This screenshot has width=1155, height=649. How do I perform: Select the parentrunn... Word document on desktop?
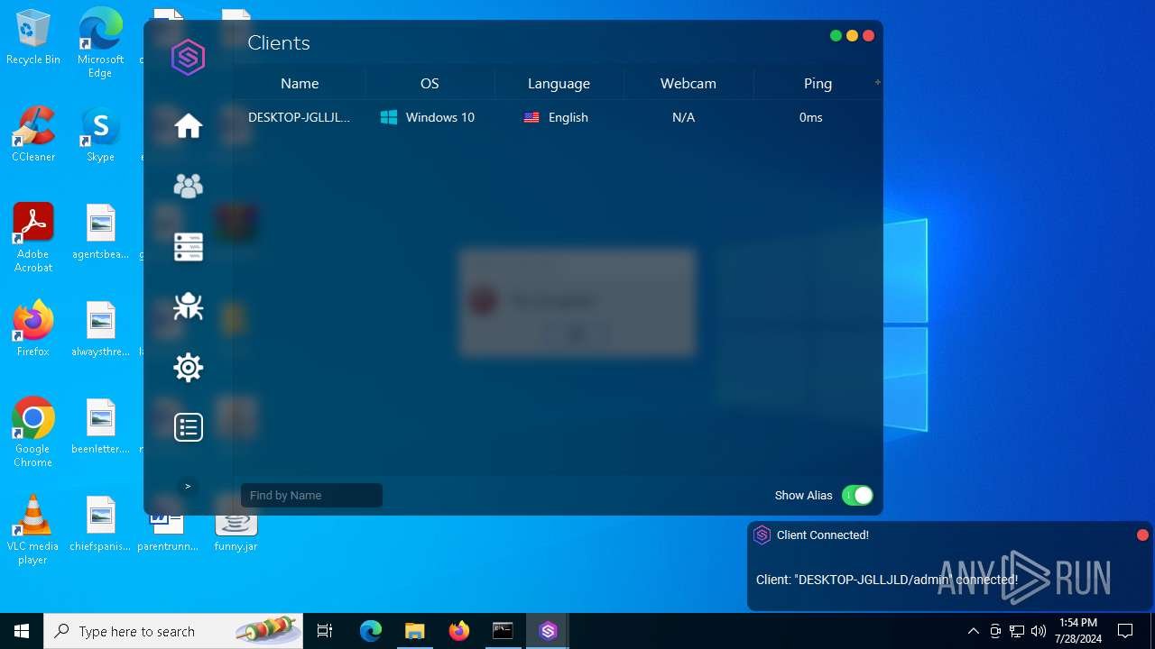(168, 532)
